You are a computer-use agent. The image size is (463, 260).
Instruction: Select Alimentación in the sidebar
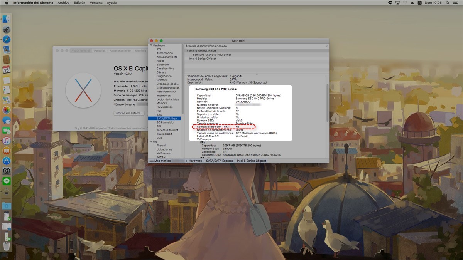pos(165,53)
